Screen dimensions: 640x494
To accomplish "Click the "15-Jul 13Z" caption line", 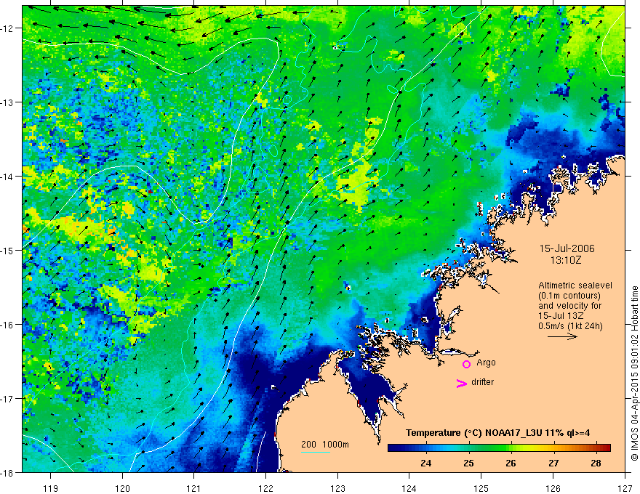I will pyautogui.click(x=561, y=316).
